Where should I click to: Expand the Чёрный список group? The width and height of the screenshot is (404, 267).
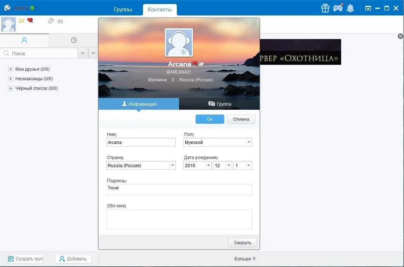pyautogui.click(x=11, y=88)
